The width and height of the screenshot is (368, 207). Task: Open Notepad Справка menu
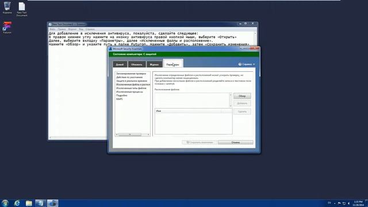[x=90, y=29]
